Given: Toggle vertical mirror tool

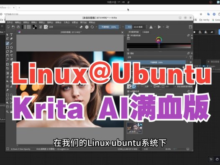Looking at the screenshot, I should (x=159, y=27).
